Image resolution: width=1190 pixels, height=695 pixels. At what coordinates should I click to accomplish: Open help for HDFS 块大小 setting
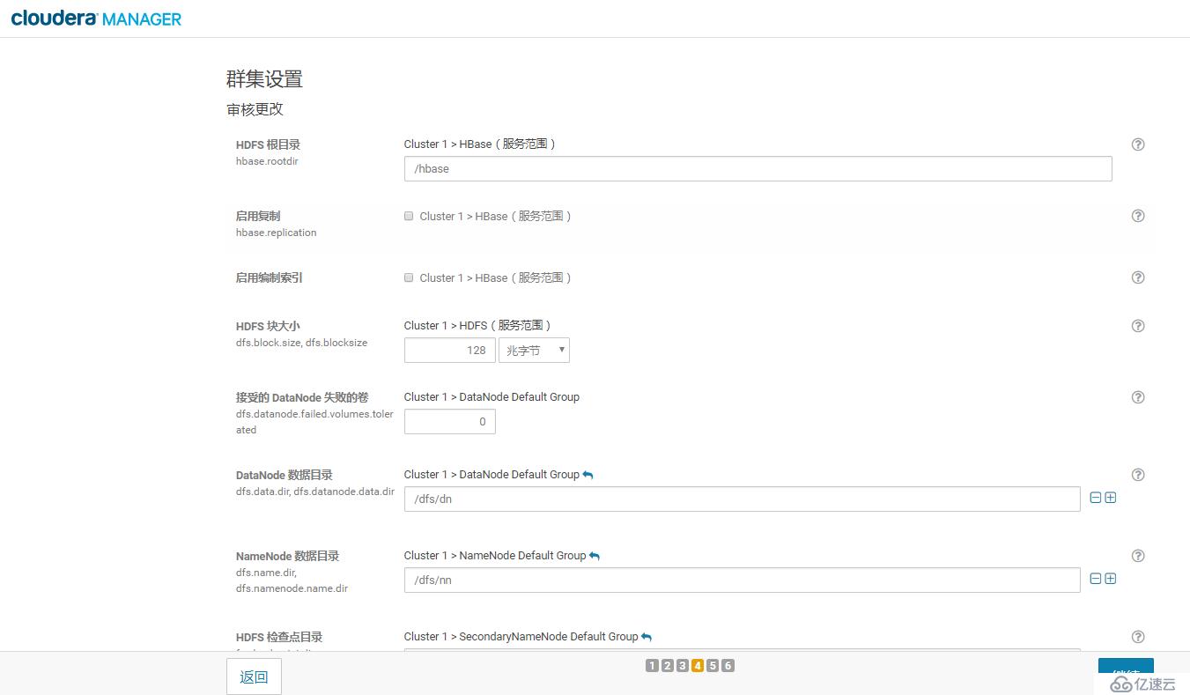click(1138, 326)
